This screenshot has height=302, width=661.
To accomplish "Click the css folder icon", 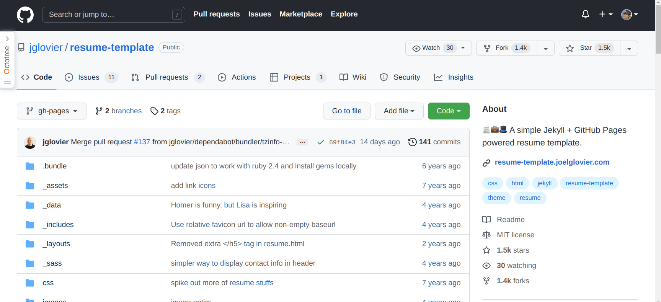I will pos(30,283).
